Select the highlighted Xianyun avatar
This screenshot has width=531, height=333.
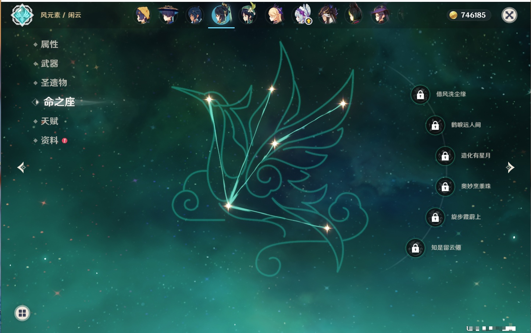click(x=221, y=15)
